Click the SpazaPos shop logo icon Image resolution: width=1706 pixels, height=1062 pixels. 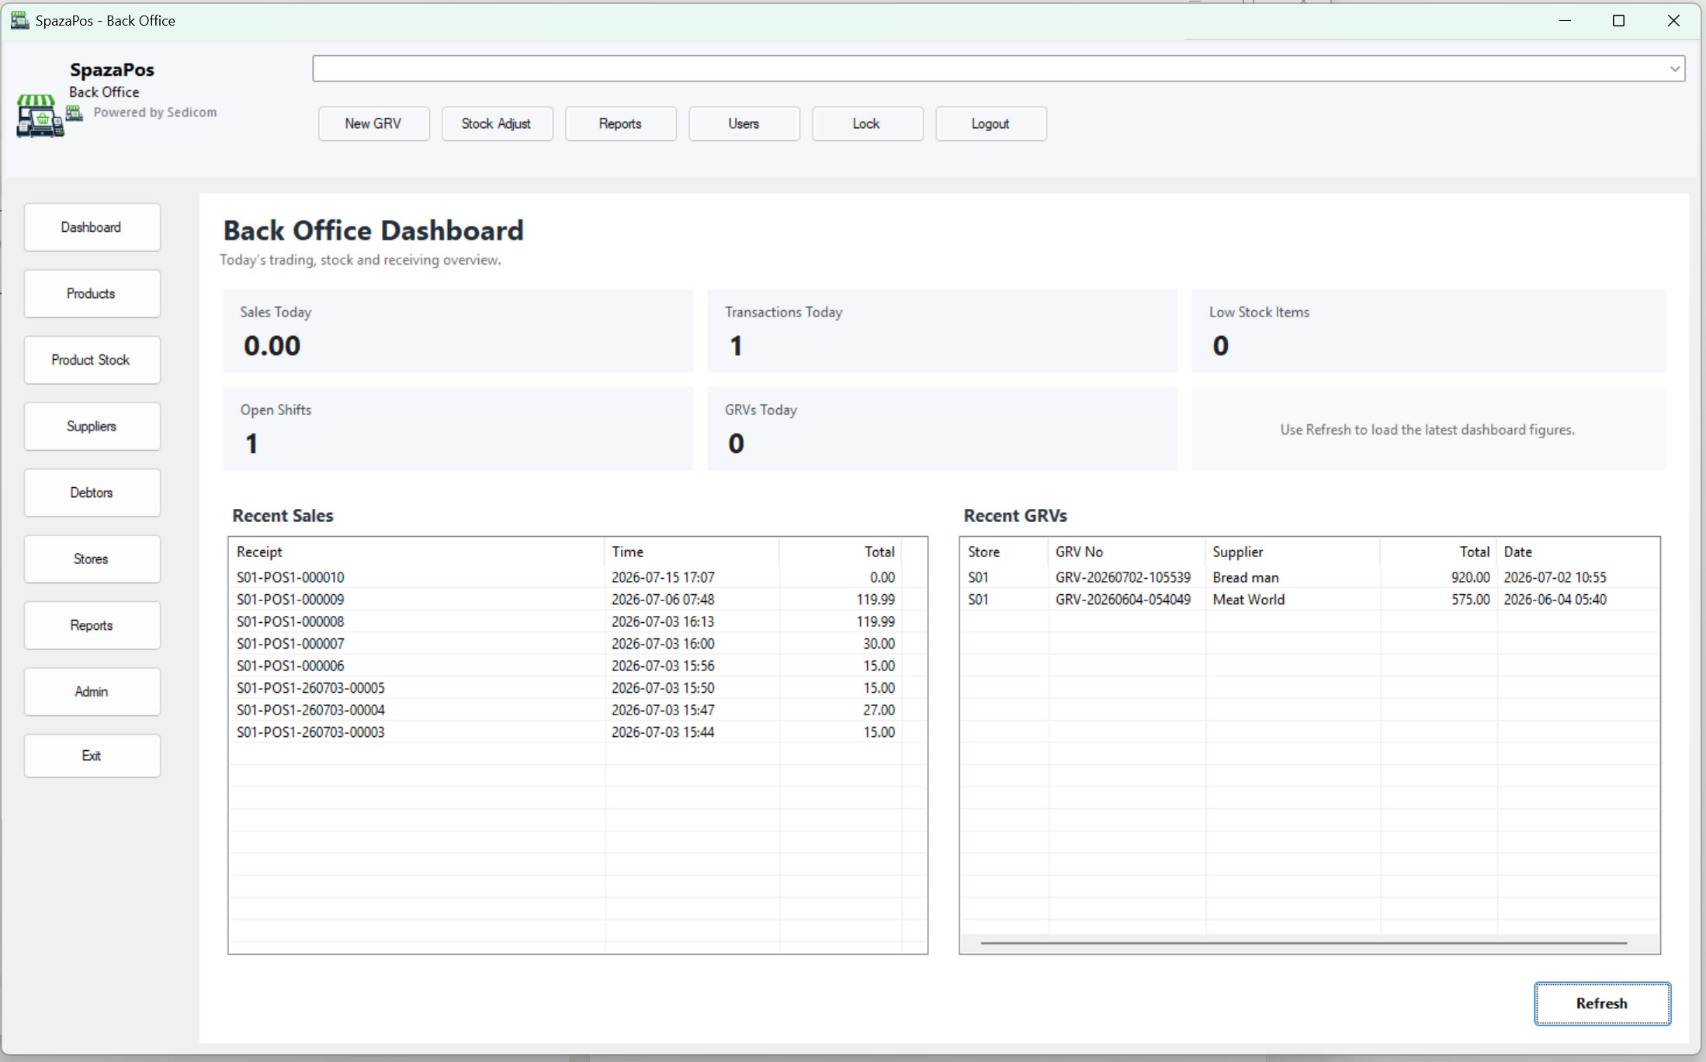[x=40, y=116]
